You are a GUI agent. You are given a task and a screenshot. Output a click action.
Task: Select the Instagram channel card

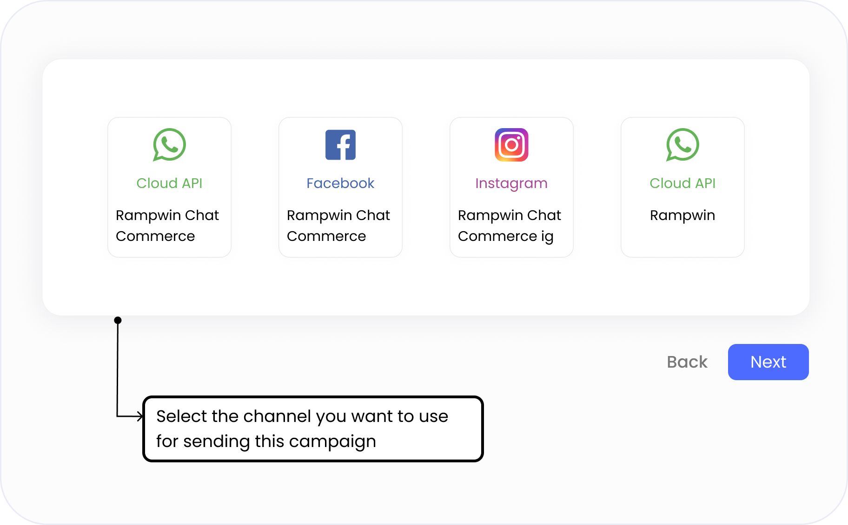pyautogui.click(x=511, y=187)
